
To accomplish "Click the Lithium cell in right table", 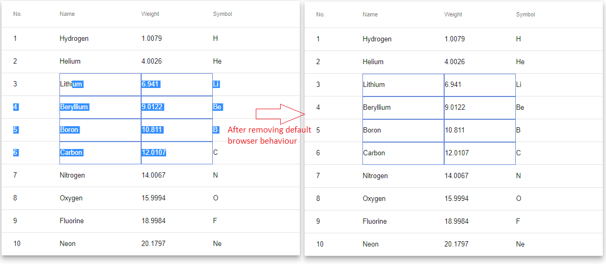I will (x=403, y=85).
